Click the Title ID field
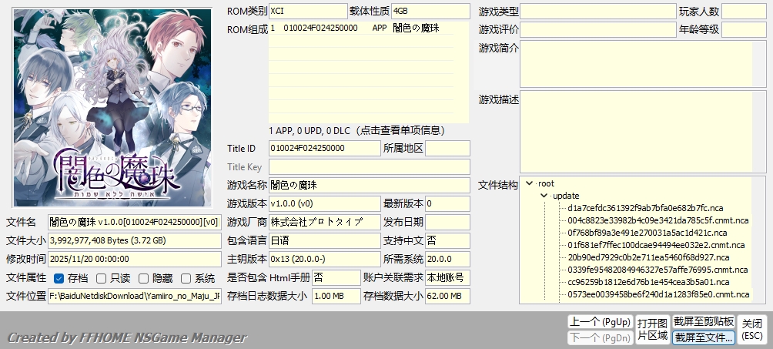 click(325, 148)
